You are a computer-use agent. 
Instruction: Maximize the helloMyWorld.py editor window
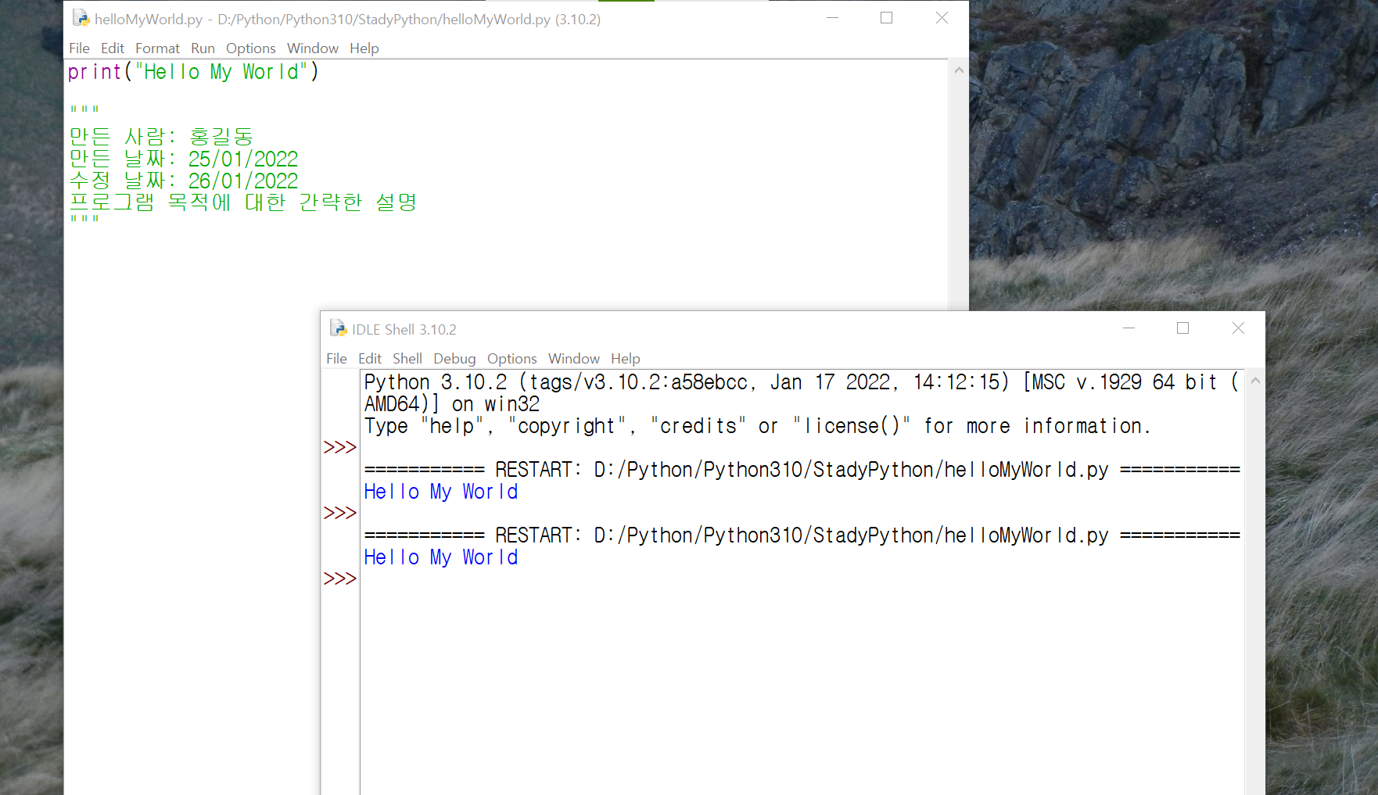pos(886,18)
